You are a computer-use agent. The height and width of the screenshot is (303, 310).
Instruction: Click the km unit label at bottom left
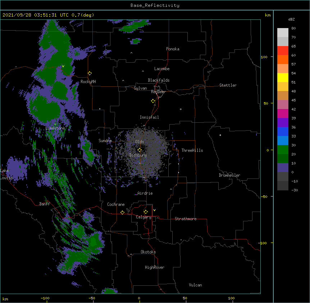coord(5,299)
